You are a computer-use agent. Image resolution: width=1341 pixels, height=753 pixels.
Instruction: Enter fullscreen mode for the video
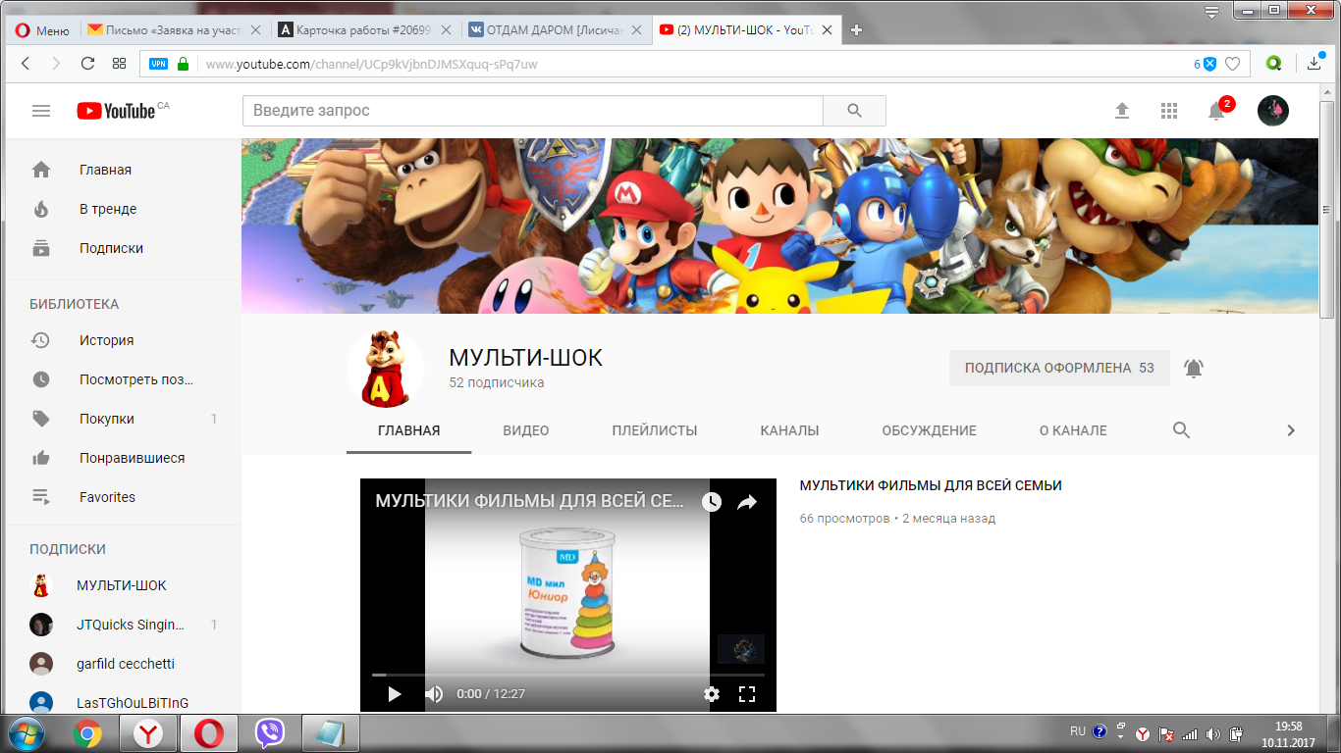pos(747,694)
